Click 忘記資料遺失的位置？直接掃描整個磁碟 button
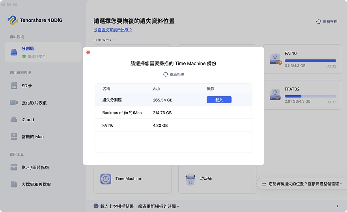This screenshot has width=347, height=212. pyautogui.click(x=302, y=184)
